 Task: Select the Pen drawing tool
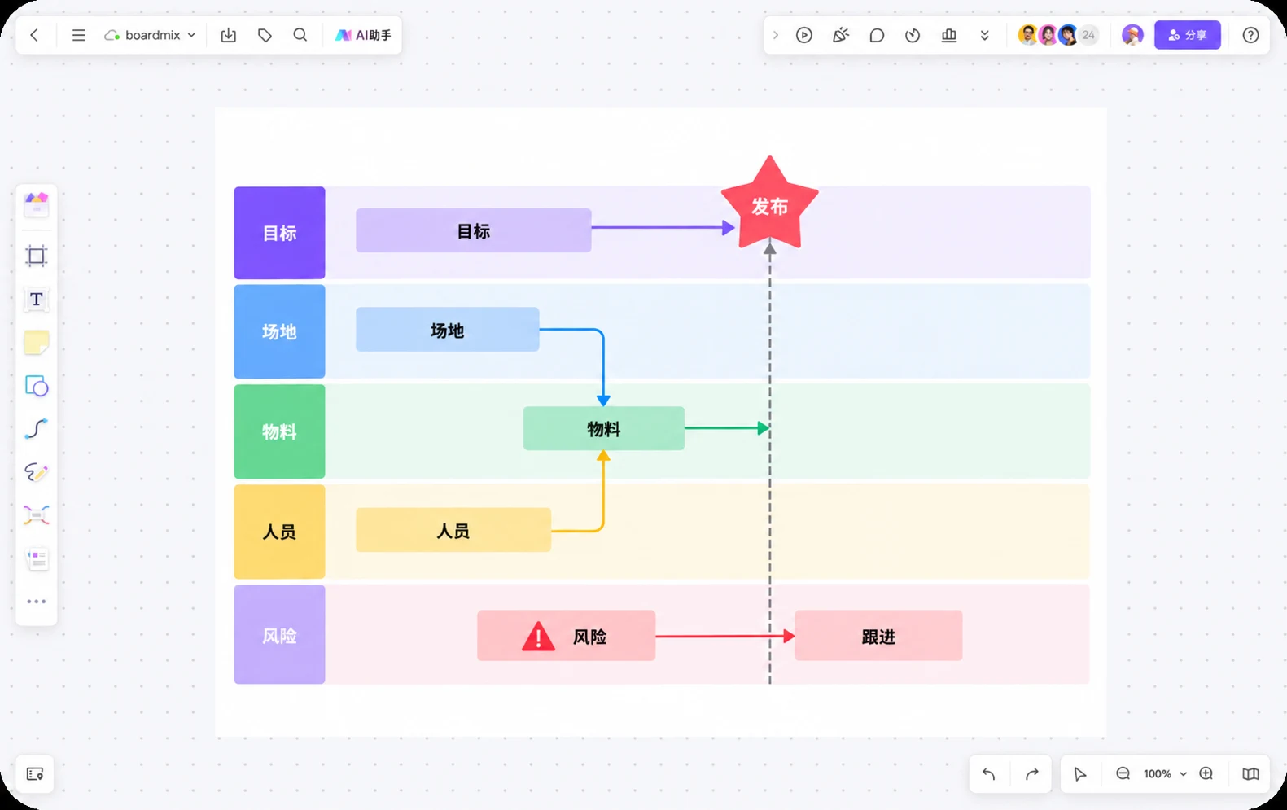click(x=37, y=472)
